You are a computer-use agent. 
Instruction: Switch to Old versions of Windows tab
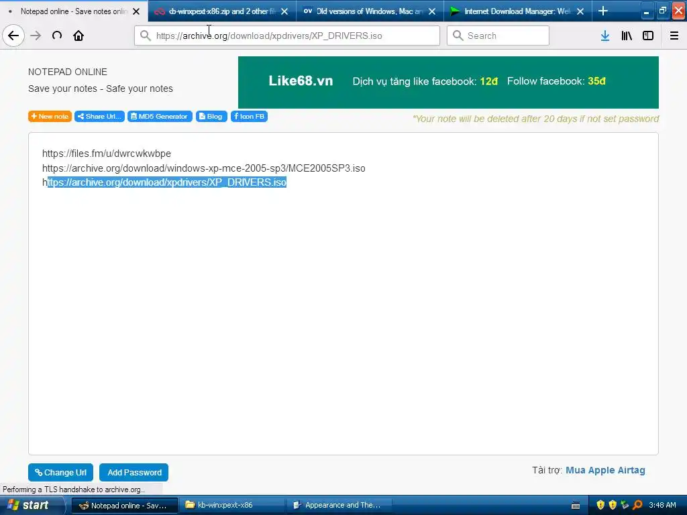point(370,11)
